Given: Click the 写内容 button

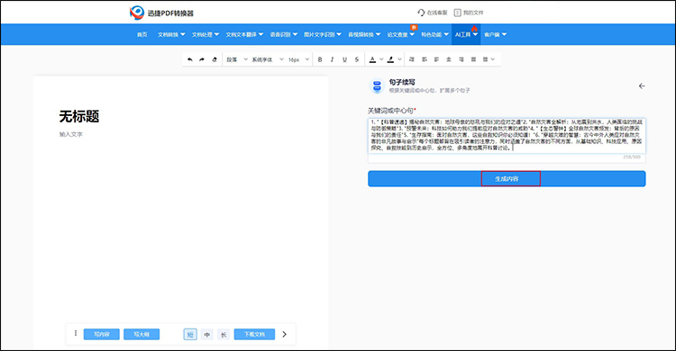Looking at the screenshot, I should (x=101, y=334).
